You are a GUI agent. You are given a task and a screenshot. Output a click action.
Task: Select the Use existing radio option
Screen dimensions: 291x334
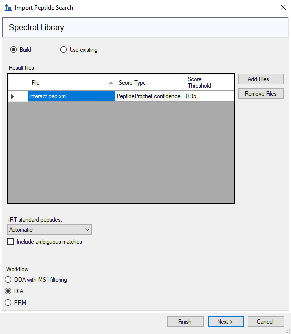63,50
